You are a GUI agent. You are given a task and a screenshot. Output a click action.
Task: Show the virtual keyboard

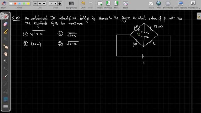[5, 106]
